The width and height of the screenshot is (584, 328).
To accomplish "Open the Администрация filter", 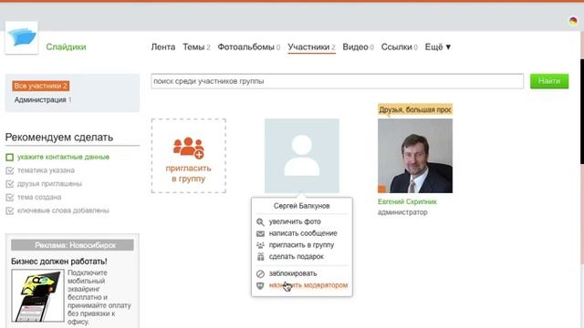I will 43,99.
